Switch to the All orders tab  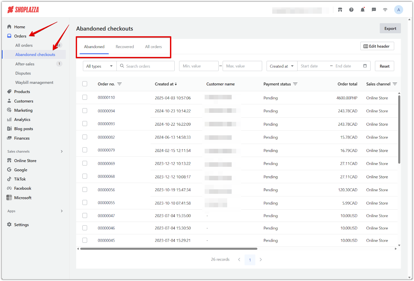coord(153,47)
